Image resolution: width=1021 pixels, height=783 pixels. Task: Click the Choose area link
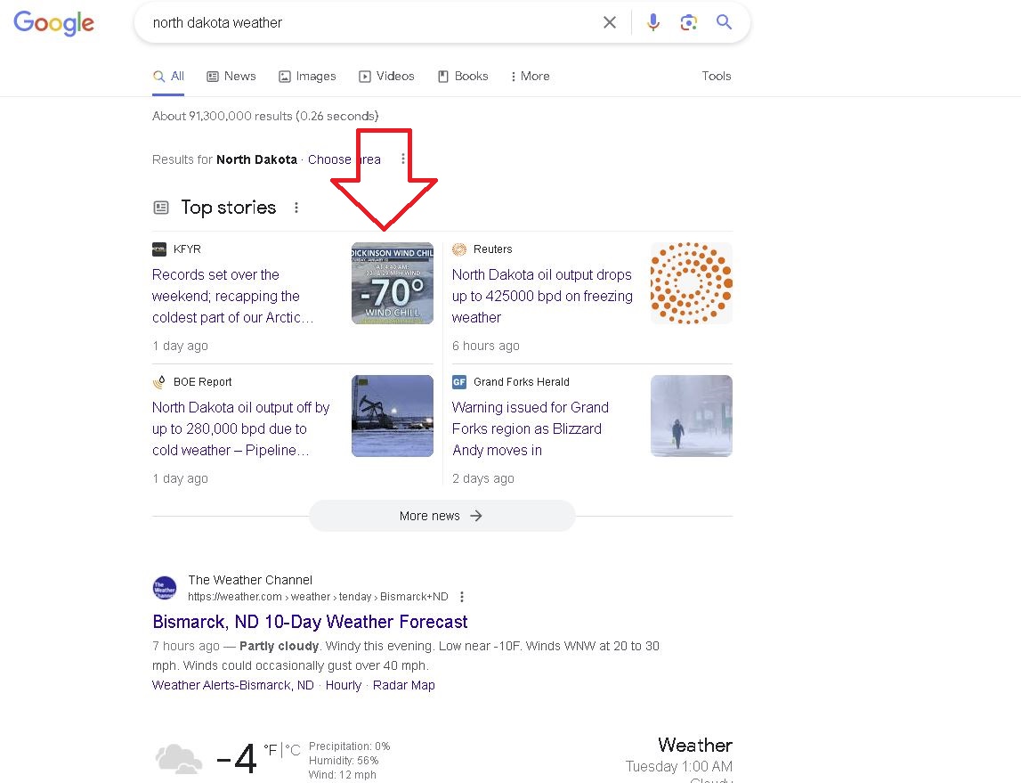coord(344,159)
